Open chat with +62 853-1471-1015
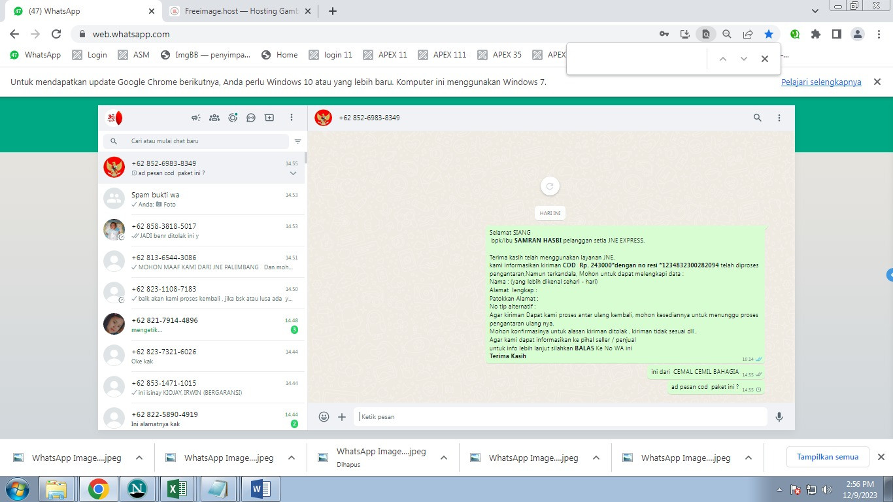893x502 pixels. [201, 388]
